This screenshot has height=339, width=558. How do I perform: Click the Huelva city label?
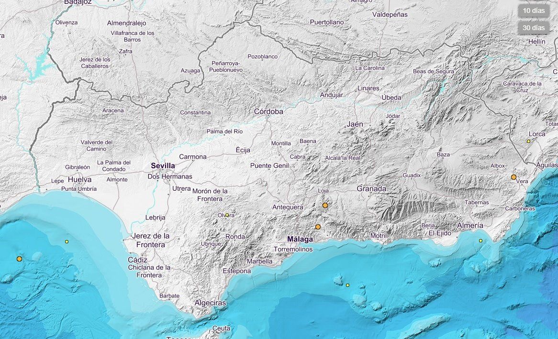pos(79,180)
